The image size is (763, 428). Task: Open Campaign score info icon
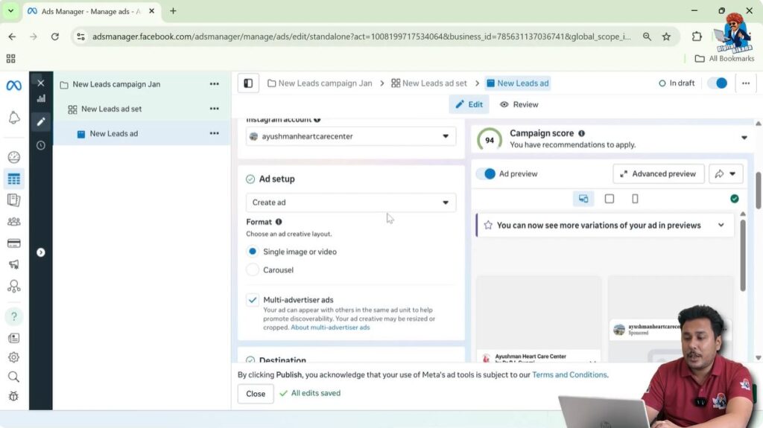coord(581,133)
